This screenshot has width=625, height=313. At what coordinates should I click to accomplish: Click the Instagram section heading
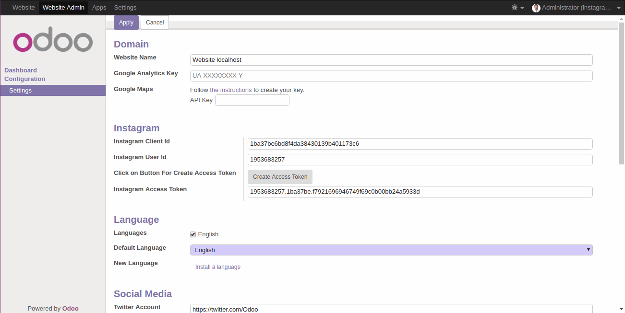point(136,128)
